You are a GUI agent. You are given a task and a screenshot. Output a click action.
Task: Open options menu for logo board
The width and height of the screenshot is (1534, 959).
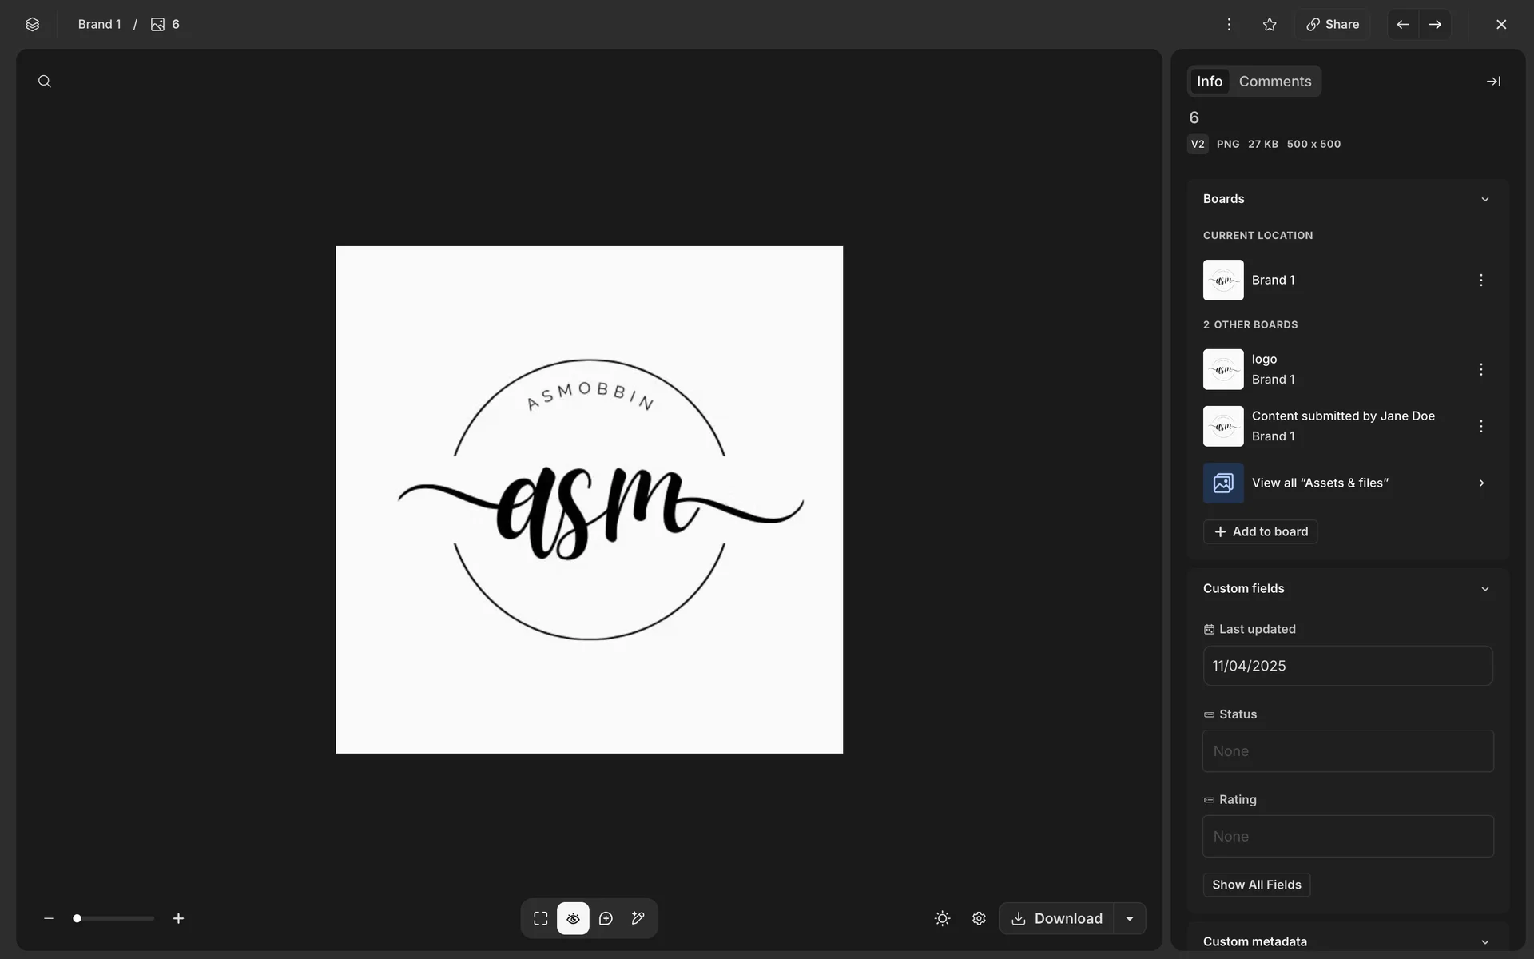point(1480,369)
